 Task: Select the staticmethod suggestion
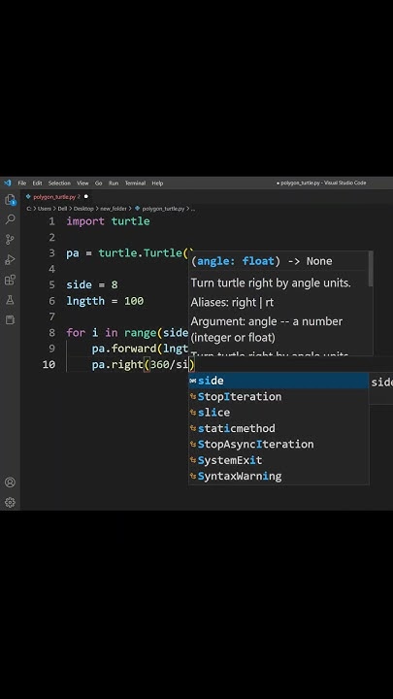pyautogui.click(x=278, y=428)
